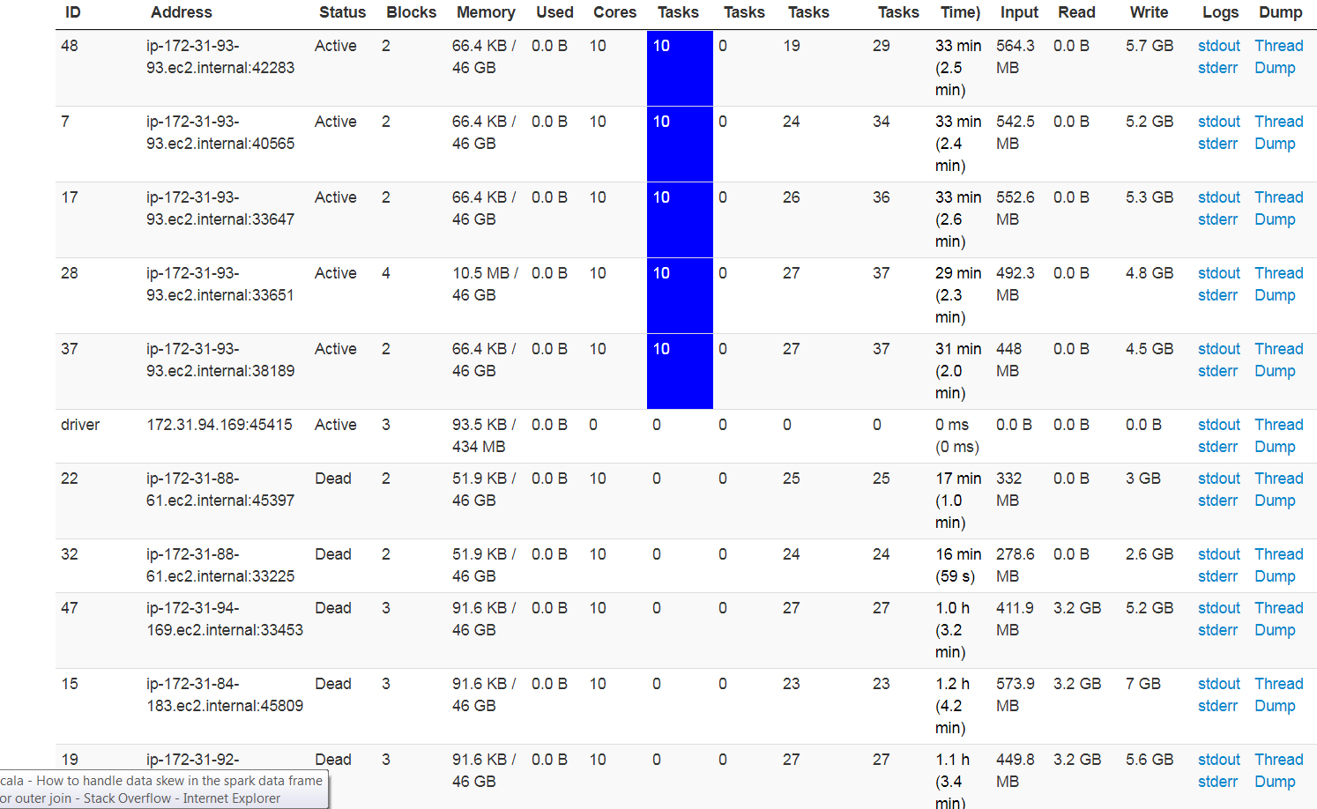Open stdout log for executor 17
Image resolution: width=1317 pixels, height=809 pixels.
[x=1218, y=197]
